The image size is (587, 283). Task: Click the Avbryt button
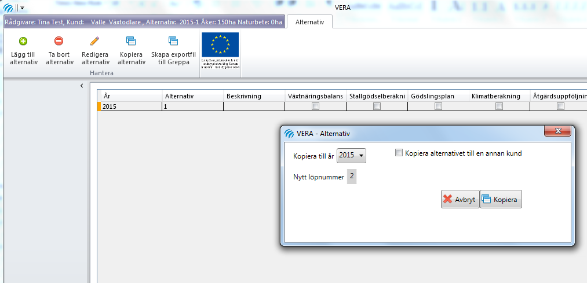460,199
